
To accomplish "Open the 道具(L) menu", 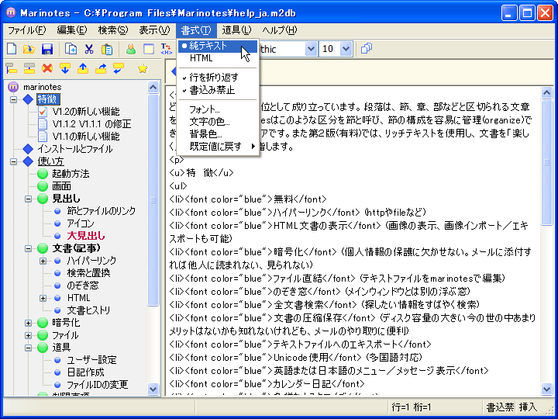I will (x=236, y=30).
